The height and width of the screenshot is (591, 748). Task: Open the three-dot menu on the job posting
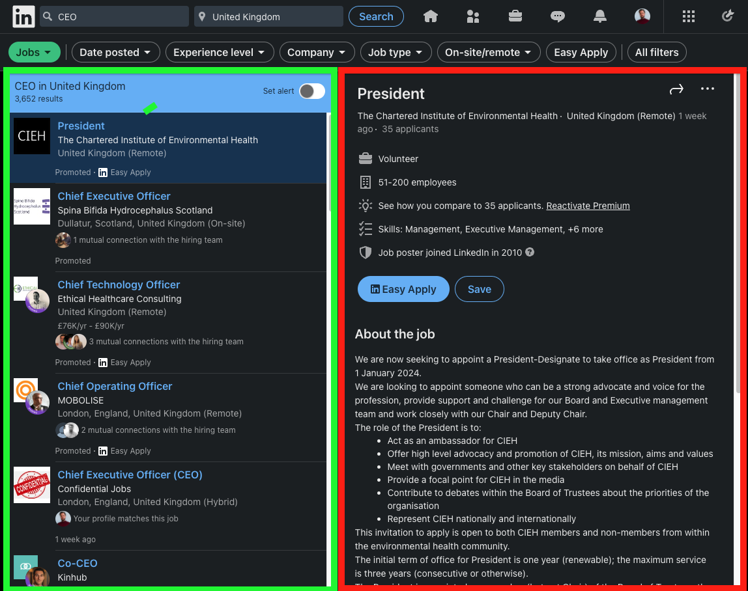pyautogui.click(x=708, y=89)
